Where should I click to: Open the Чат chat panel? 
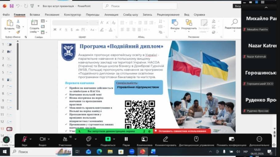click(89, 140)
